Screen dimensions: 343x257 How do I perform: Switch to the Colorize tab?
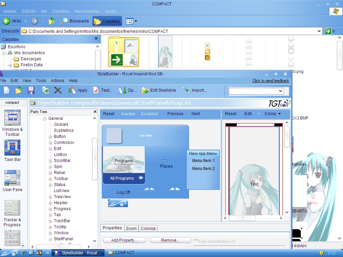point(148,228)
